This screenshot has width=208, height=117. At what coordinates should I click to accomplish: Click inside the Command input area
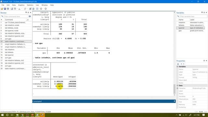(104, 106)
